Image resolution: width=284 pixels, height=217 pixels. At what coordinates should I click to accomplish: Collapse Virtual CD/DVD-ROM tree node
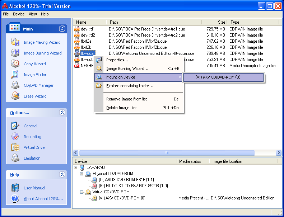(x=82, y=192)
